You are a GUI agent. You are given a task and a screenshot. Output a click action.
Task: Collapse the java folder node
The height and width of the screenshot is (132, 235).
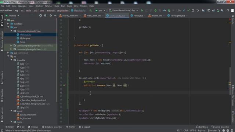click(8, 27)
